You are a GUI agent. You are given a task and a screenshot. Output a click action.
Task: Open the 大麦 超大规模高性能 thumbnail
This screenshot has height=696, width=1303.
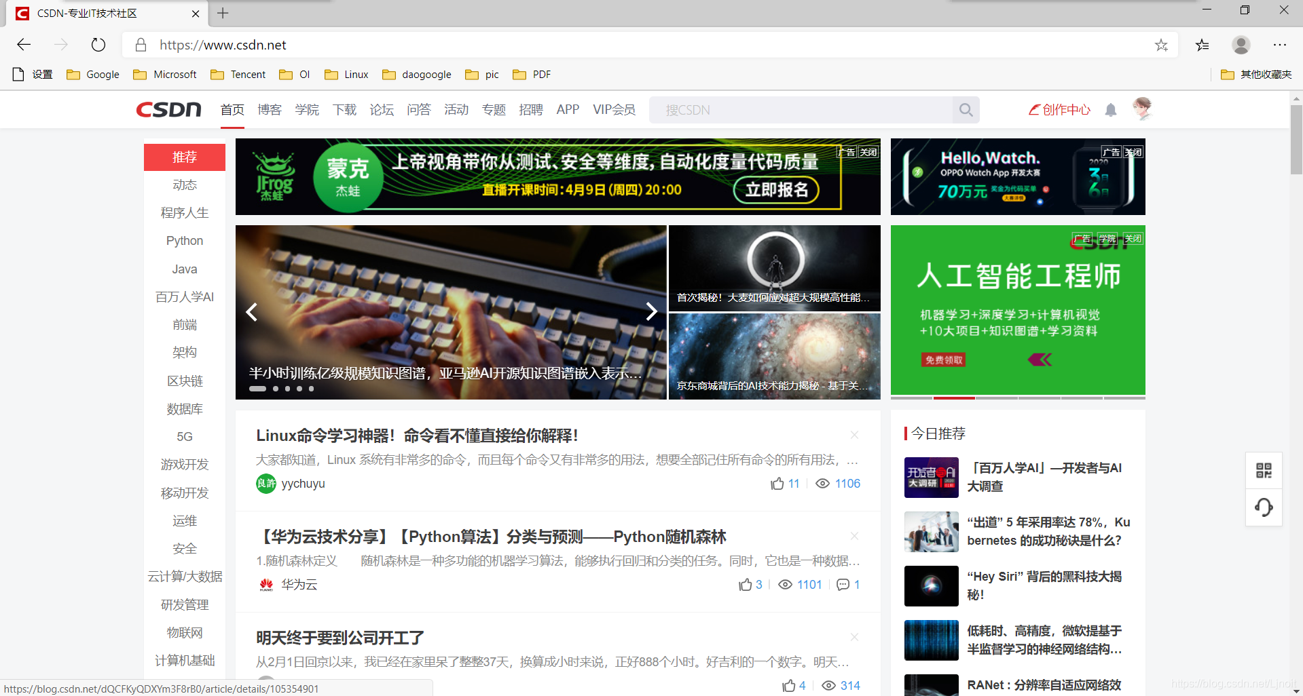pyautogui.click(x=775, y=269)
